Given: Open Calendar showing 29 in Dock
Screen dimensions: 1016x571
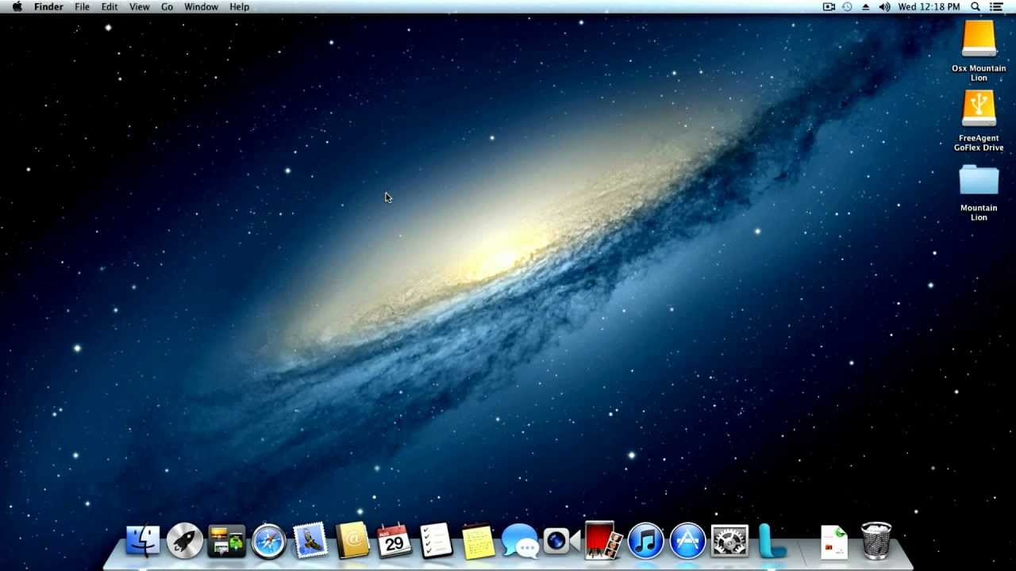Looking at the screenshot, I should (x=394, y=542).
